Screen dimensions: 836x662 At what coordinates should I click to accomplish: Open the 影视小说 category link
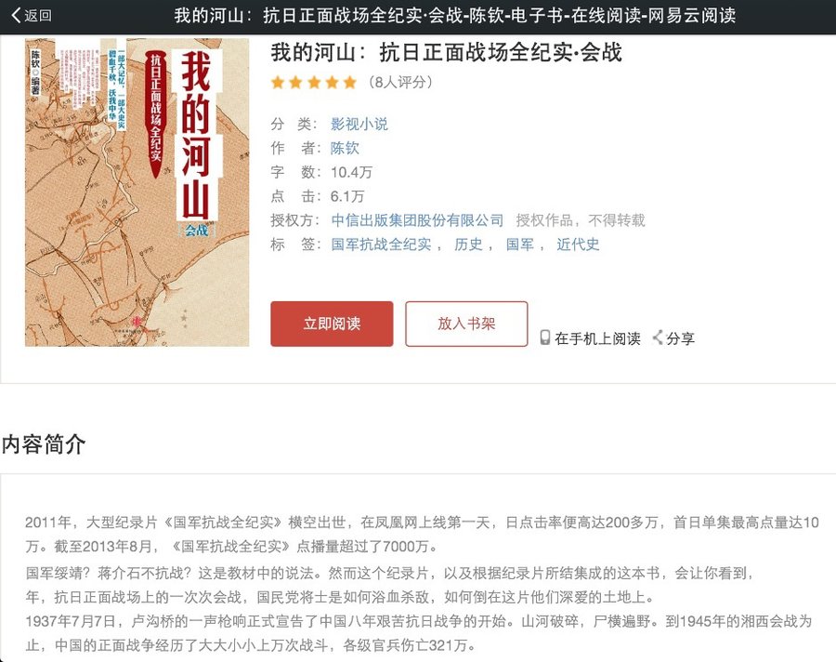click(359, 124)
